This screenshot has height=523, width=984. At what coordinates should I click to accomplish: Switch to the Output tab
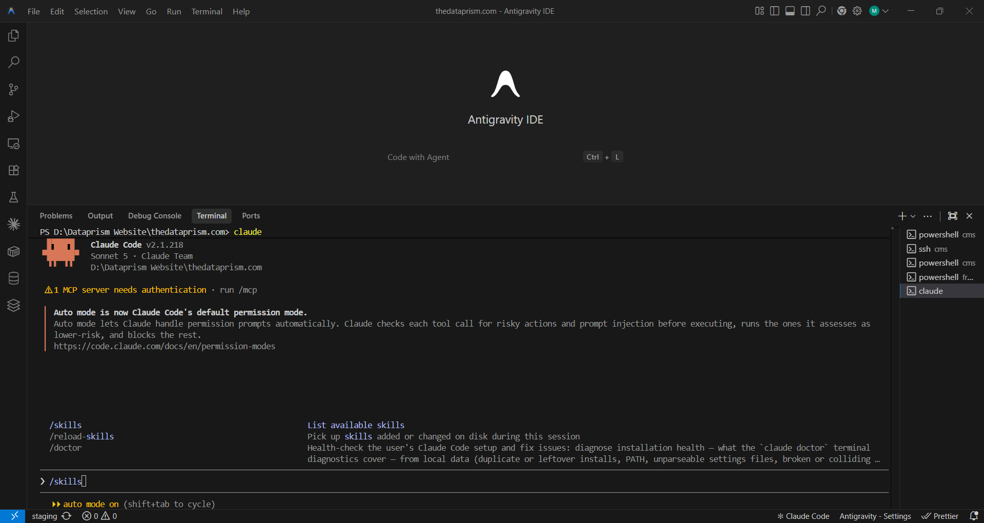(100, 216)
